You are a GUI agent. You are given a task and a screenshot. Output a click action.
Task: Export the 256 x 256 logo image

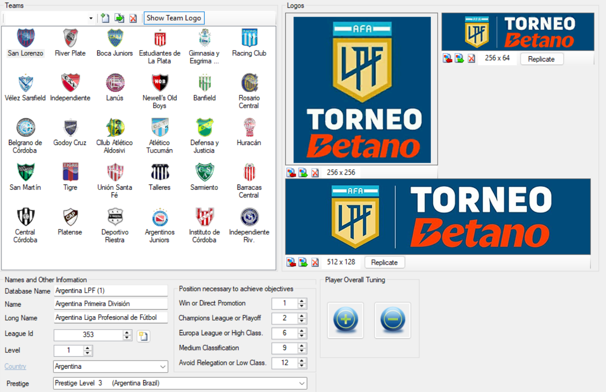pyautogui.click(x=303, y=173)
